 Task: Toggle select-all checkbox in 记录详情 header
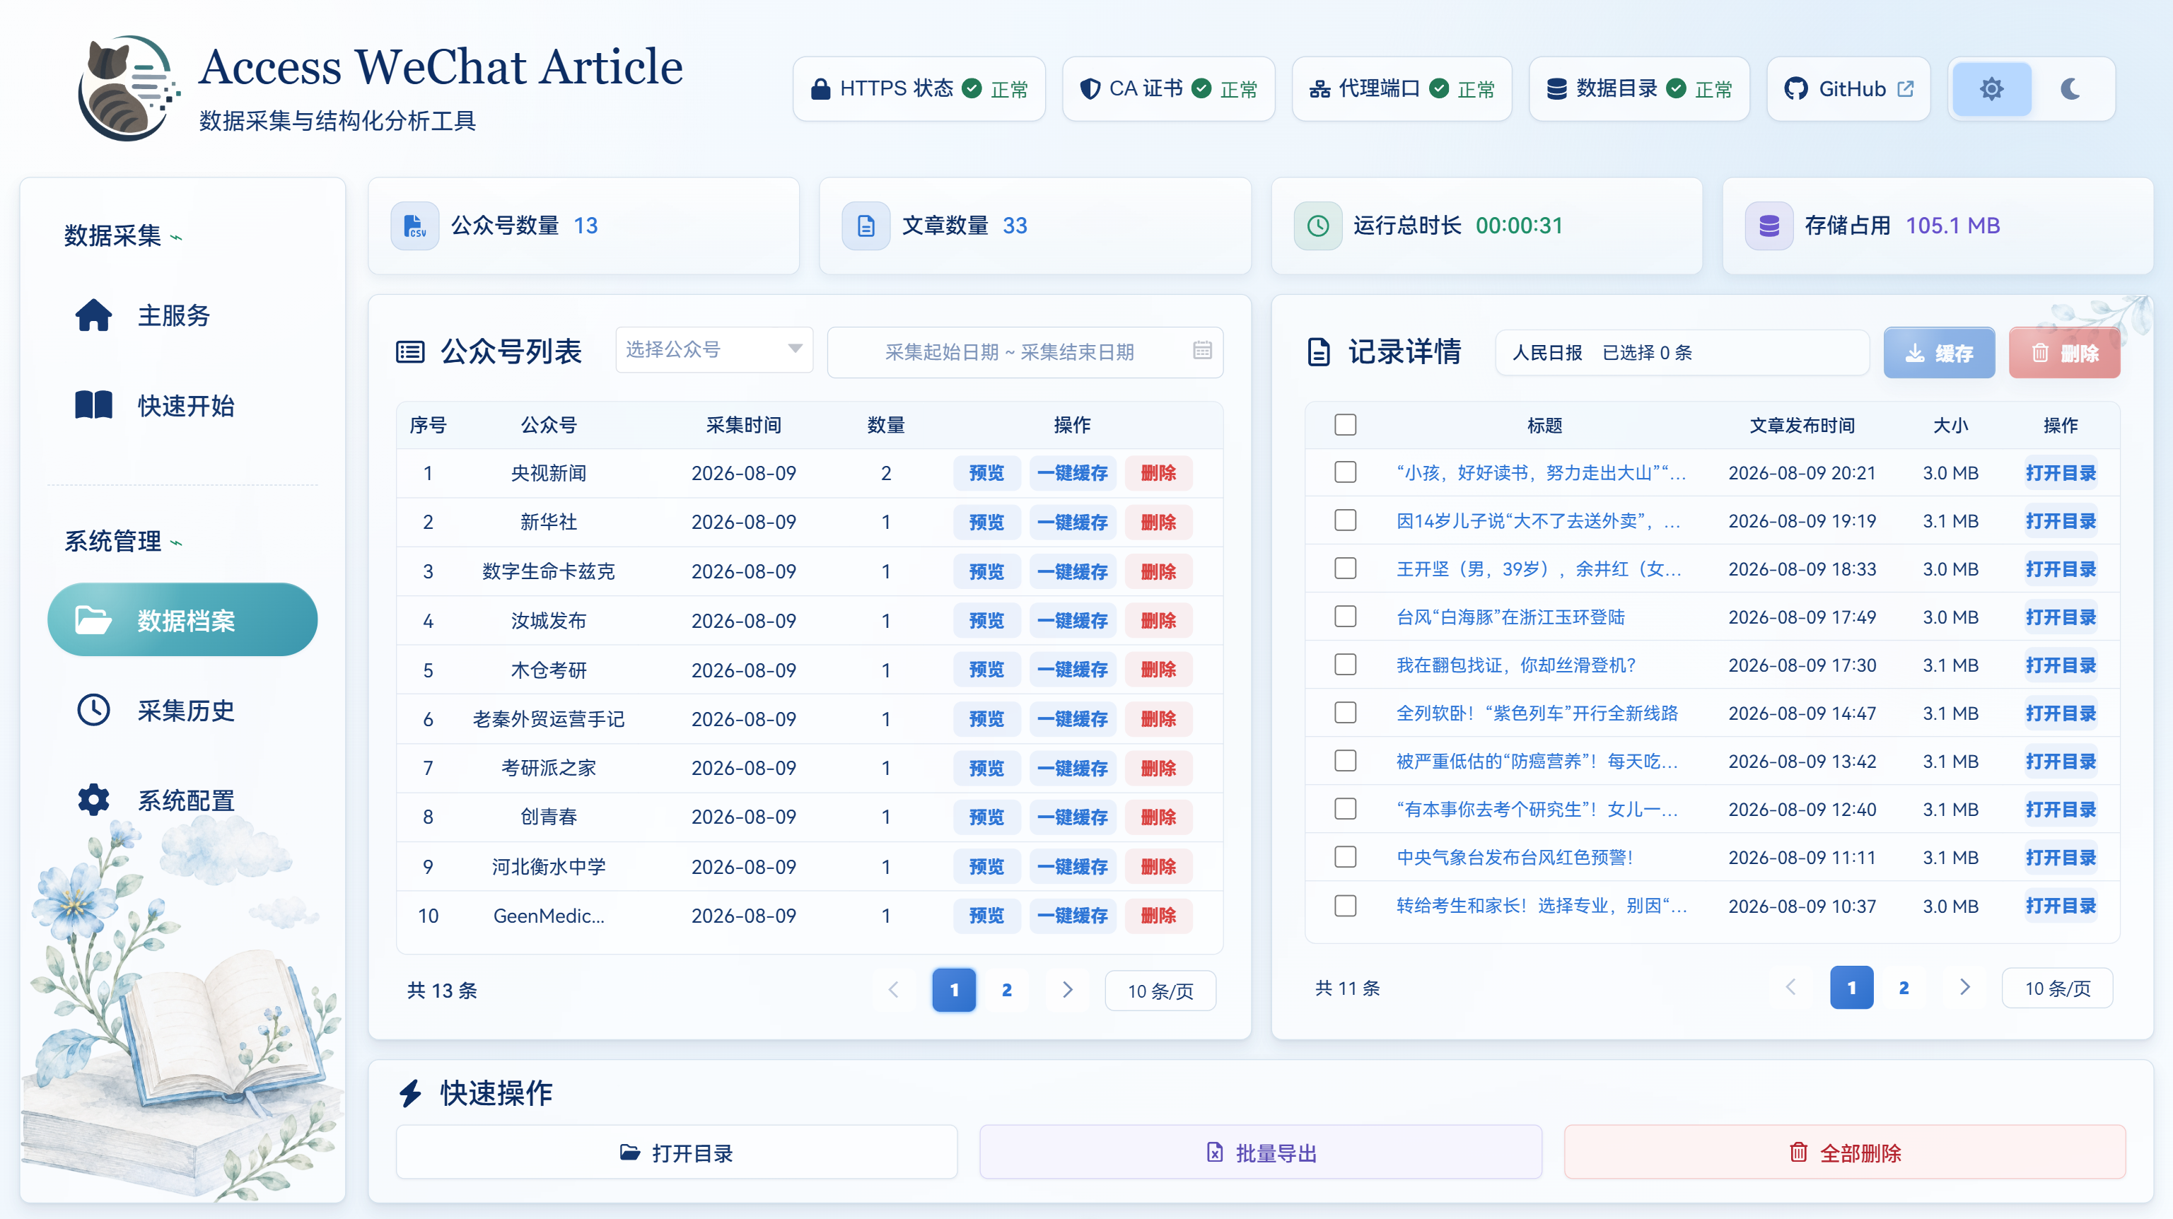coord(1346,424)
